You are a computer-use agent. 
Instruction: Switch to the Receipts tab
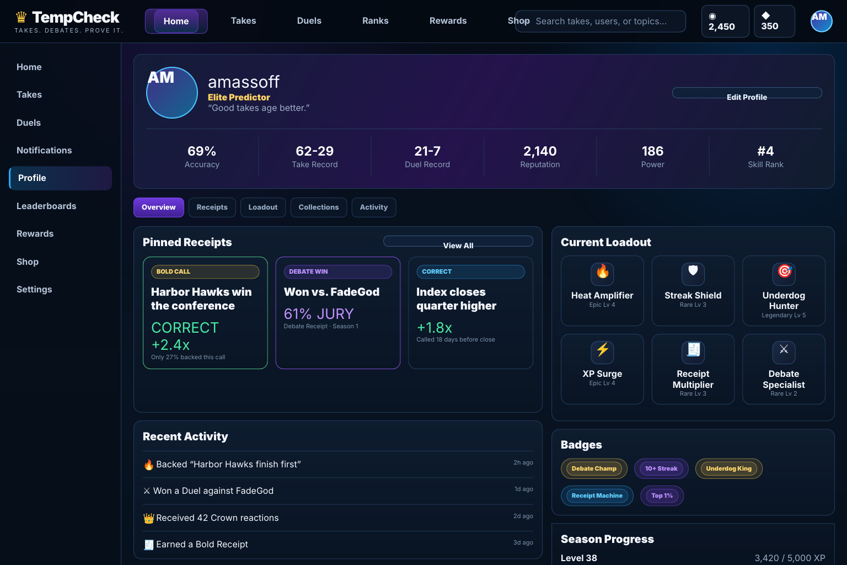pyautogui.click(x=212, y=207)
